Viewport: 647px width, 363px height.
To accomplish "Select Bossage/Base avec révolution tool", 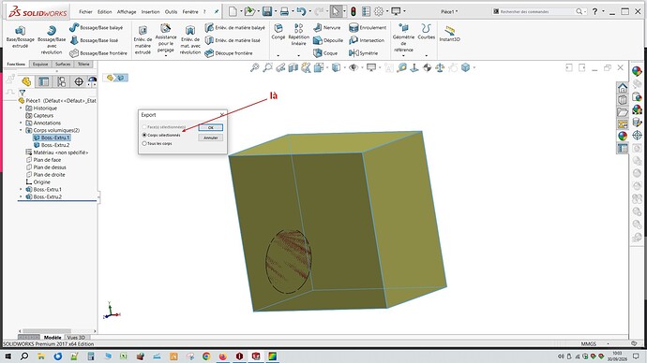I will tap(52, 40).
